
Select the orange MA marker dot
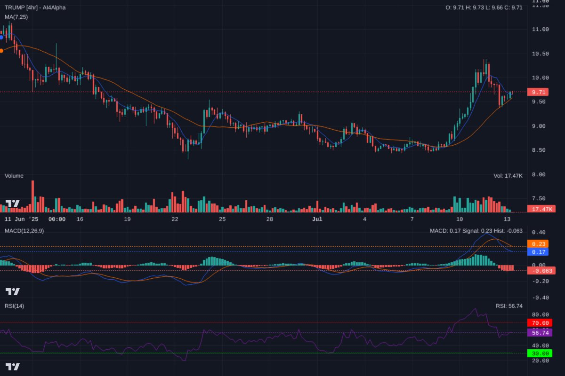[1, 50]
